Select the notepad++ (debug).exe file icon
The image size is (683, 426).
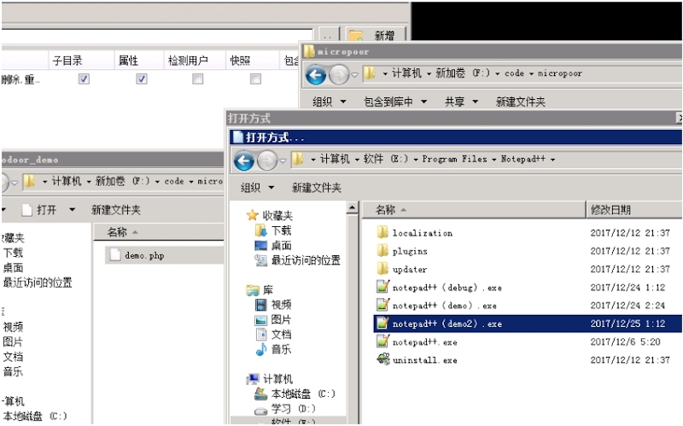point(382,287)
